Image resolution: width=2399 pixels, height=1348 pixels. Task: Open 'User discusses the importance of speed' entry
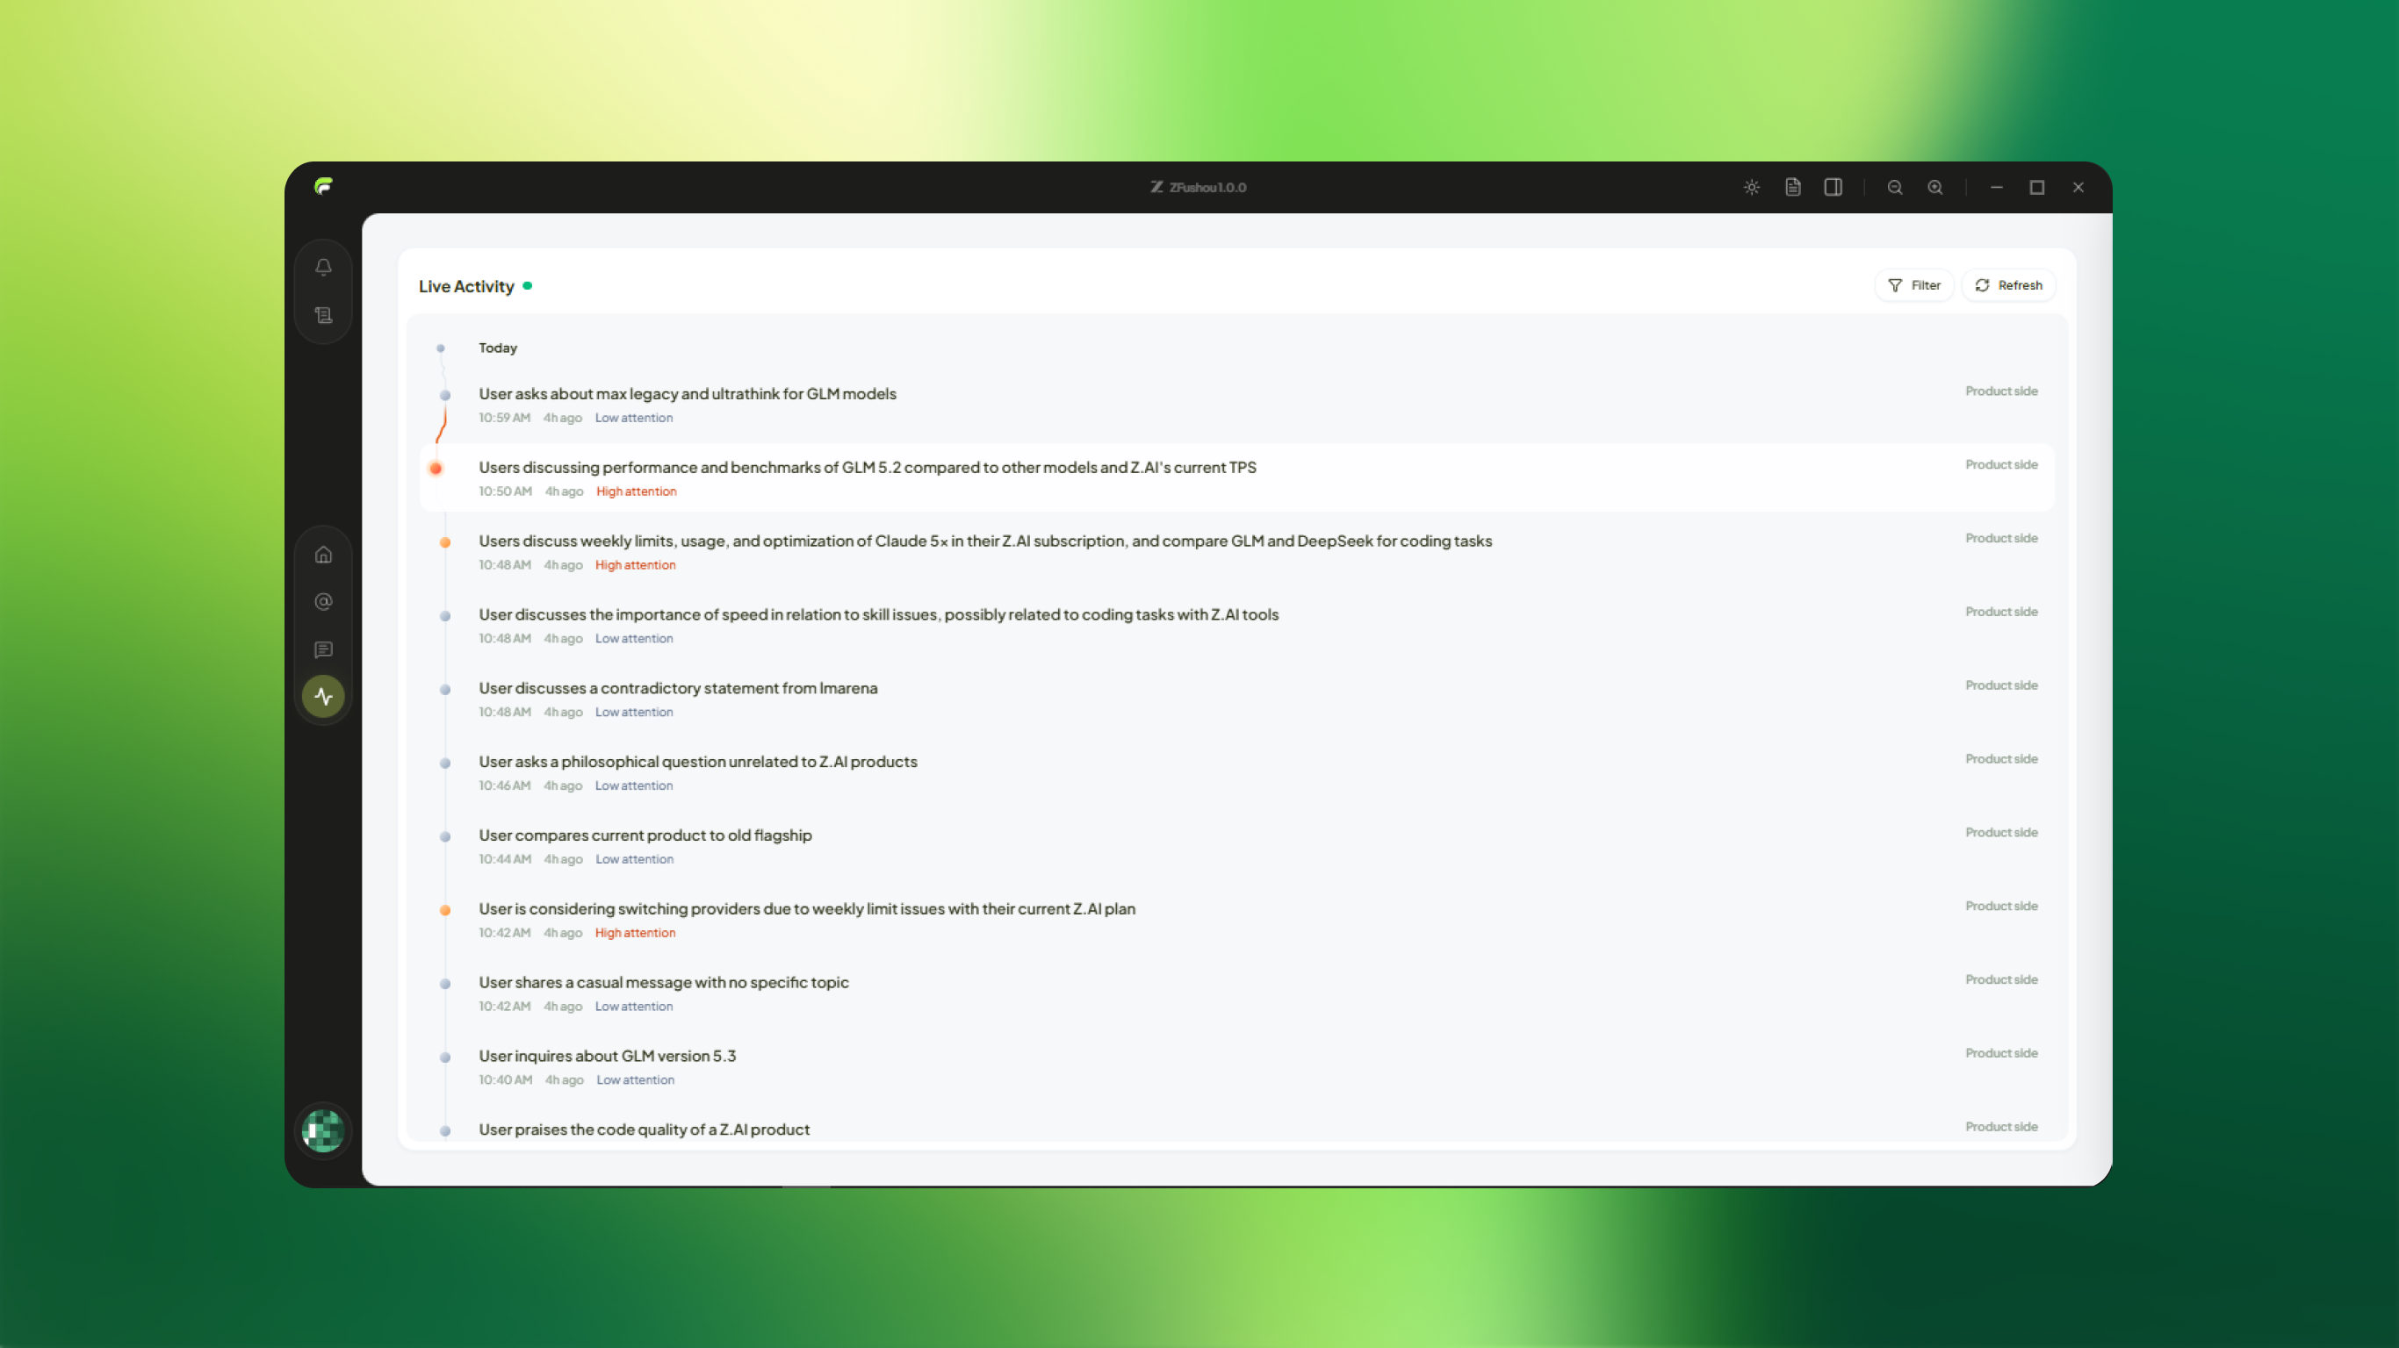point(1236,626)
